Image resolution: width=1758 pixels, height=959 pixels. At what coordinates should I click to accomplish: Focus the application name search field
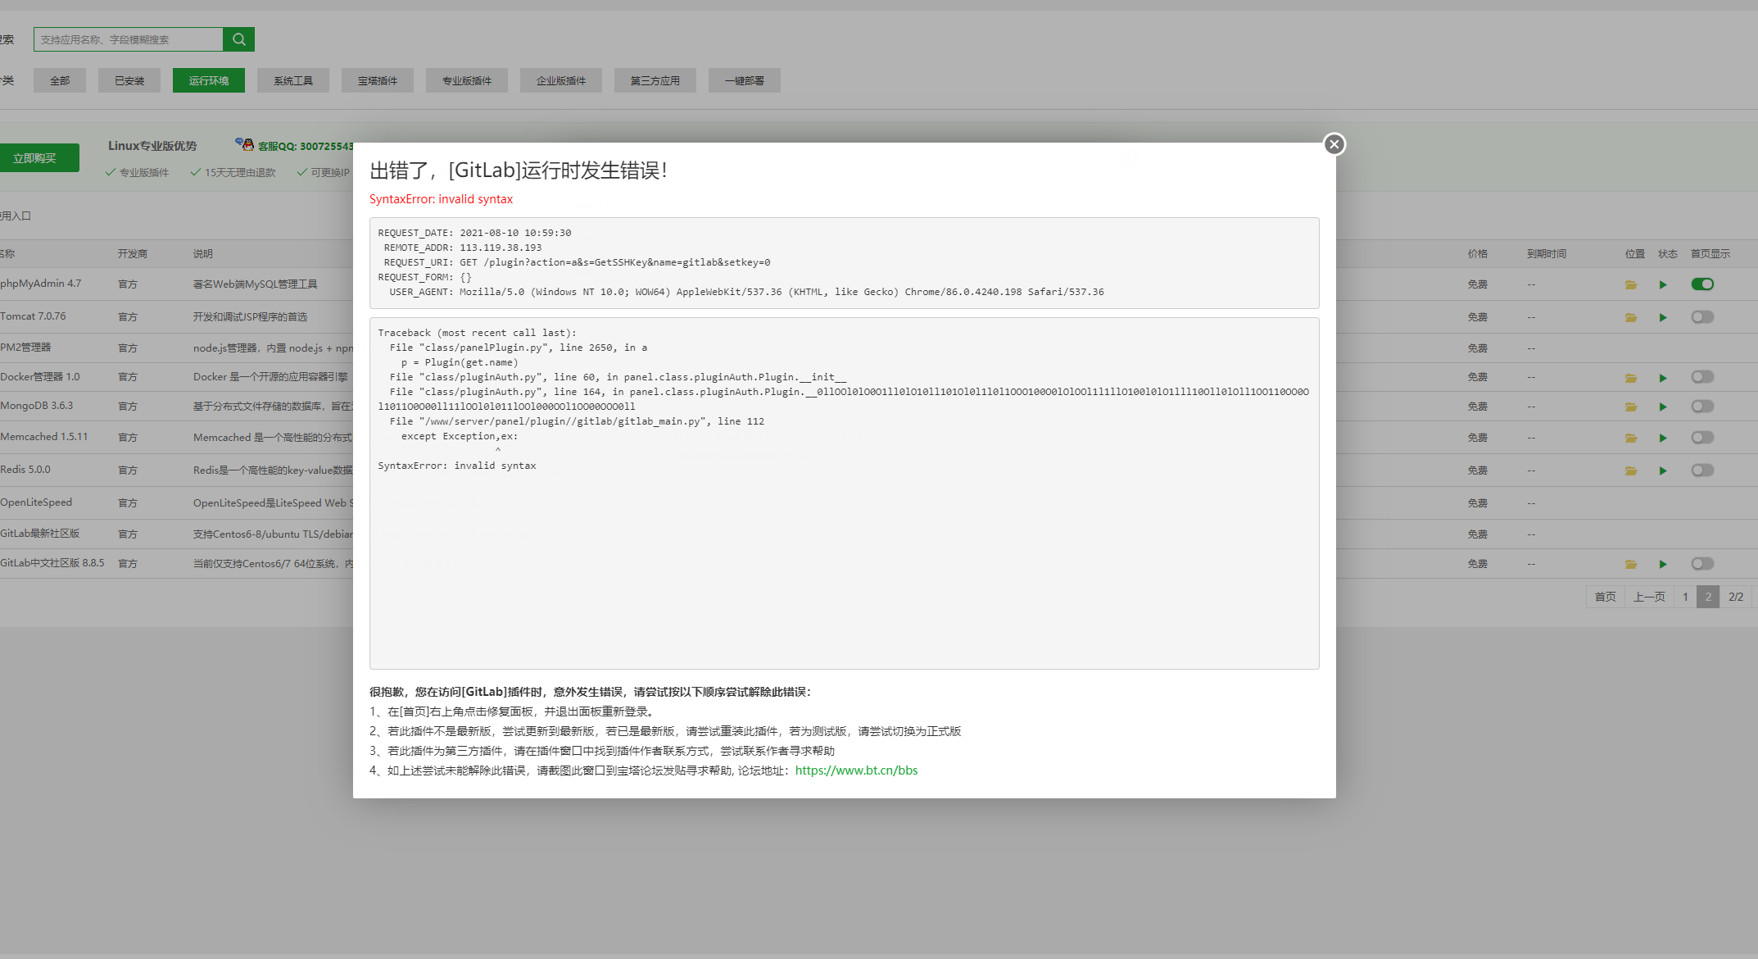click(129, 39)
